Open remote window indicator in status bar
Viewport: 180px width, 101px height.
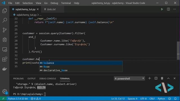point(3,98)
